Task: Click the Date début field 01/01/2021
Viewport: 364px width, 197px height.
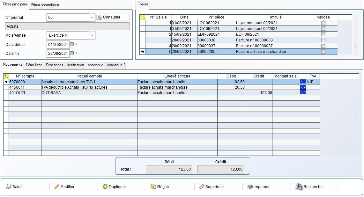Action: point(58,44)
